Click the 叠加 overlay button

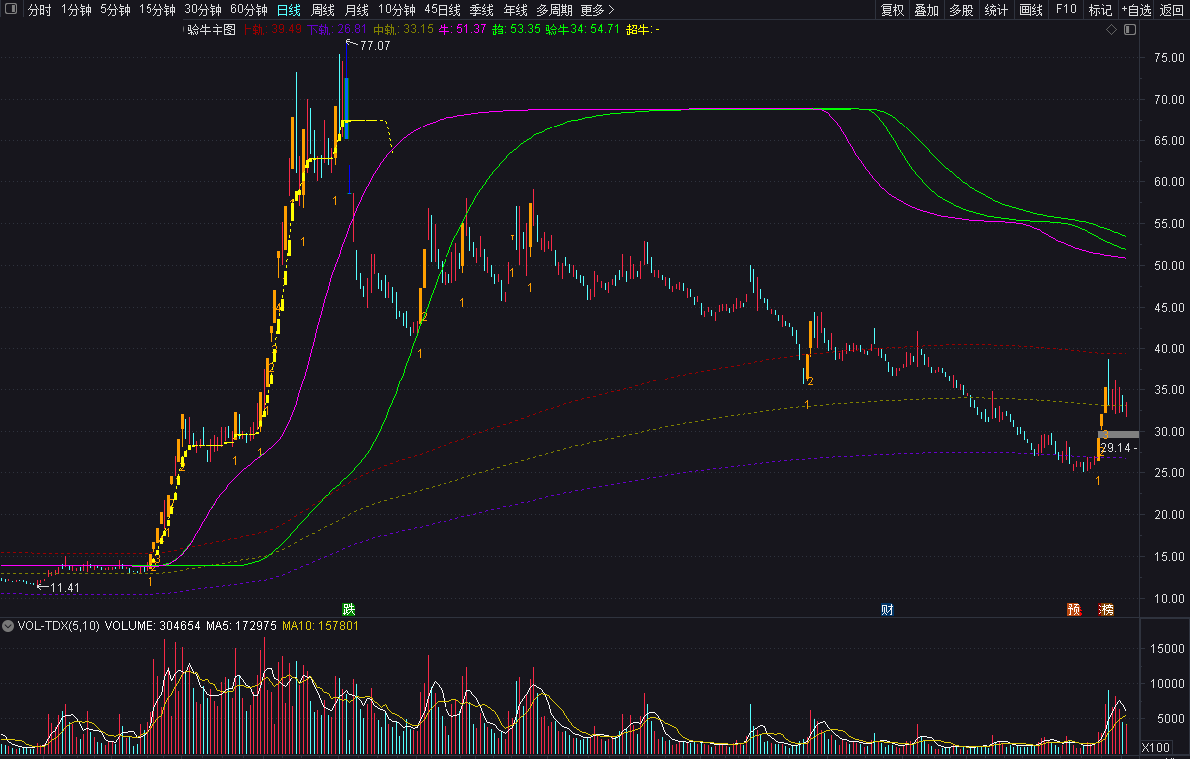(927, 10)
